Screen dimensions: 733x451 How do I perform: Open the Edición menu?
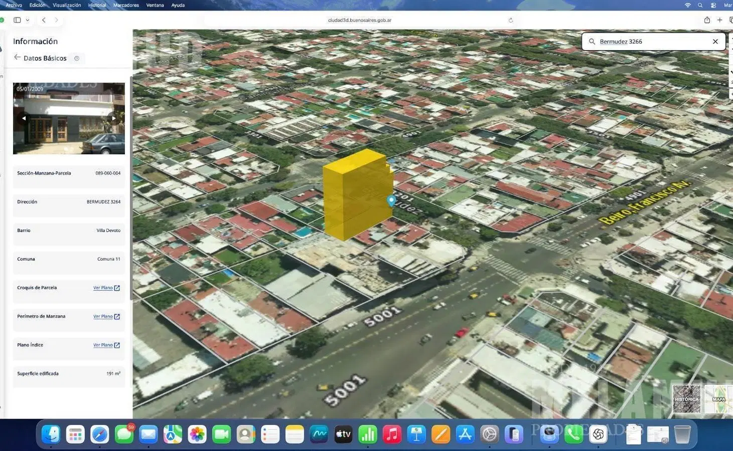(37, 5)
